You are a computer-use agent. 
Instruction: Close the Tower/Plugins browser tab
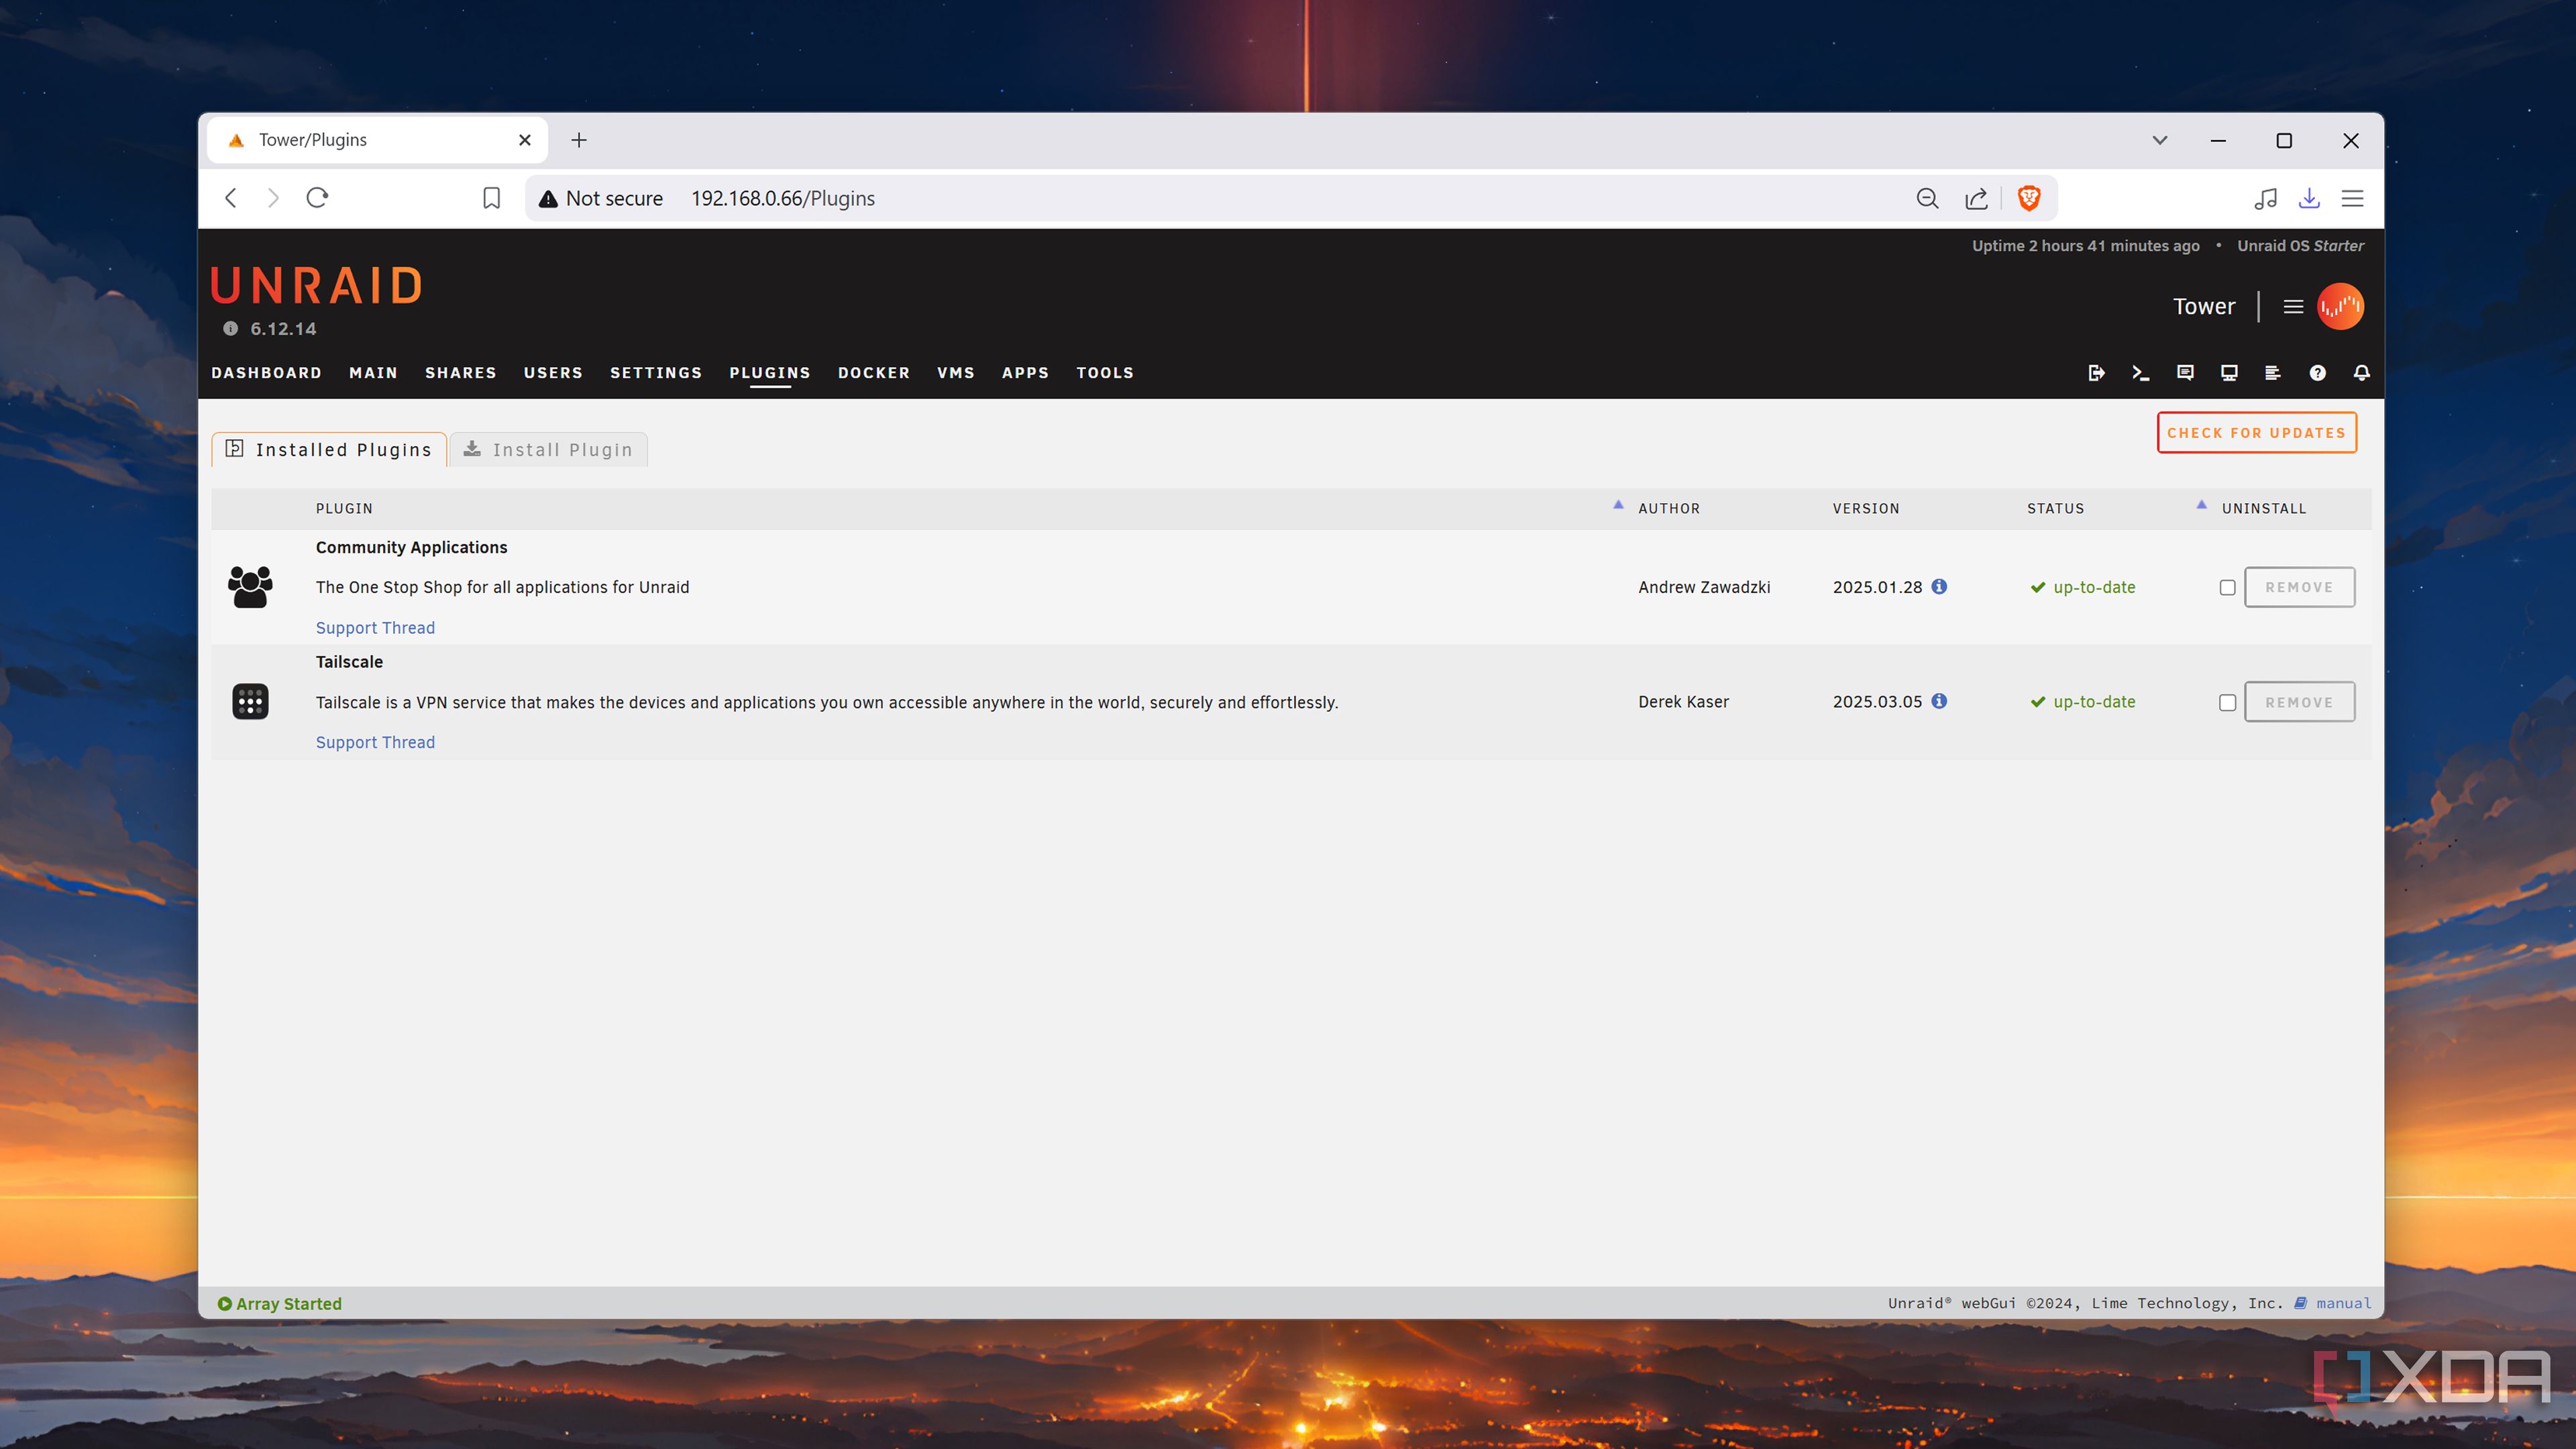point(524,140)
